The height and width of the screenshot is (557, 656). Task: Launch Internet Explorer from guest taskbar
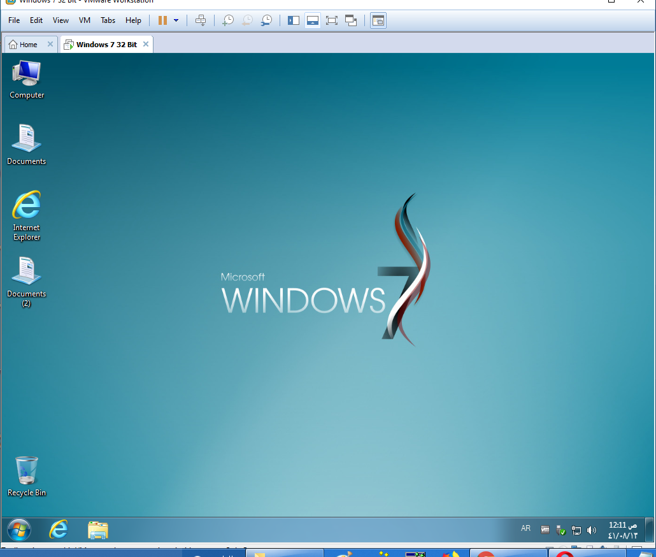click(x=59, y=530)
